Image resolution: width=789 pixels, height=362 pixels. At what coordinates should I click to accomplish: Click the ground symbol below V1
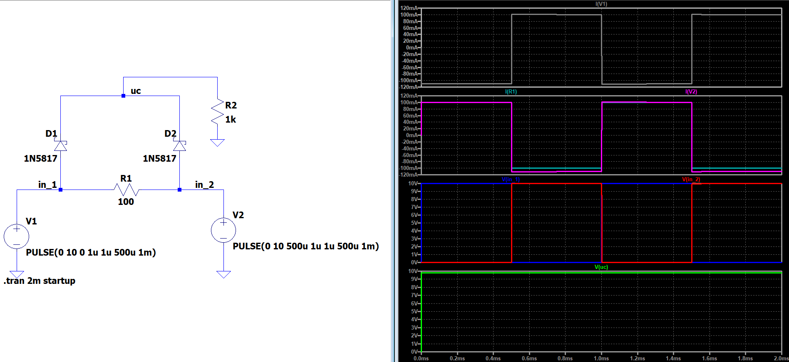(17, 274)
